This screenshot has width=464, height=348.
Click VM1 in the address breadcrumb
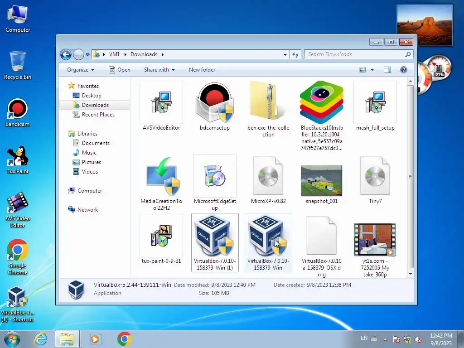click(114, 54)
